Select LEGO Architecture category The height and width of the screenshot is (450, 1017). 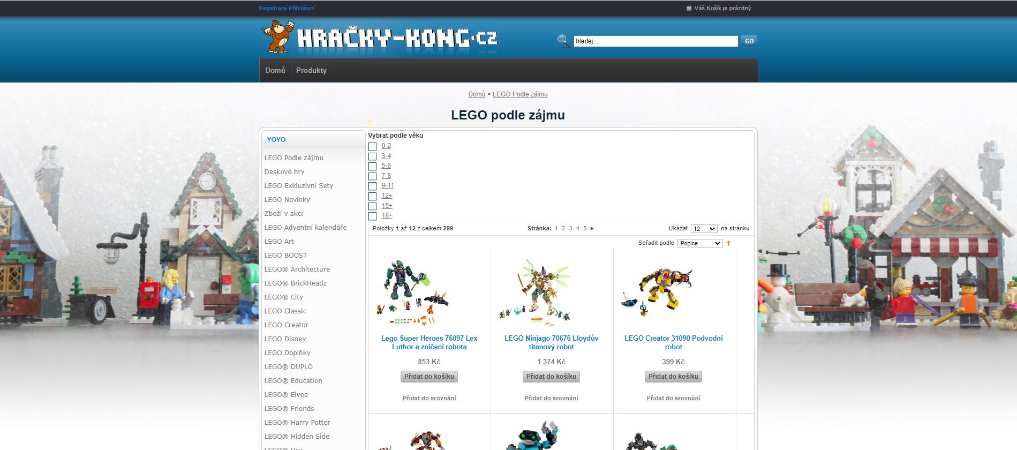297,269
